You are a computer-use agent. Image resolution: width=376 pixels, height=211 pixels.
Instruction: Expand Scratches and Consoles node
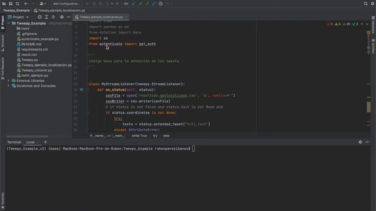8,86
